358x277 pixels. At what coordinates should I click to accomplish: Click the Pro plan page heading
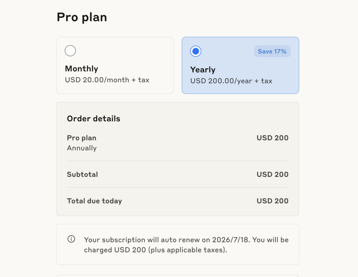[x=82, y=17]
